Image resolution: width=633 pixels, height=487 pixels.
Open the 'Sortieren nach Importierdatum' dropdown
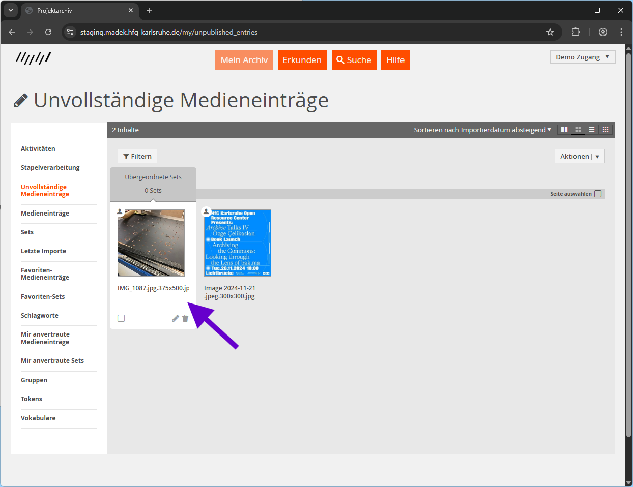[x=482, y=130]
